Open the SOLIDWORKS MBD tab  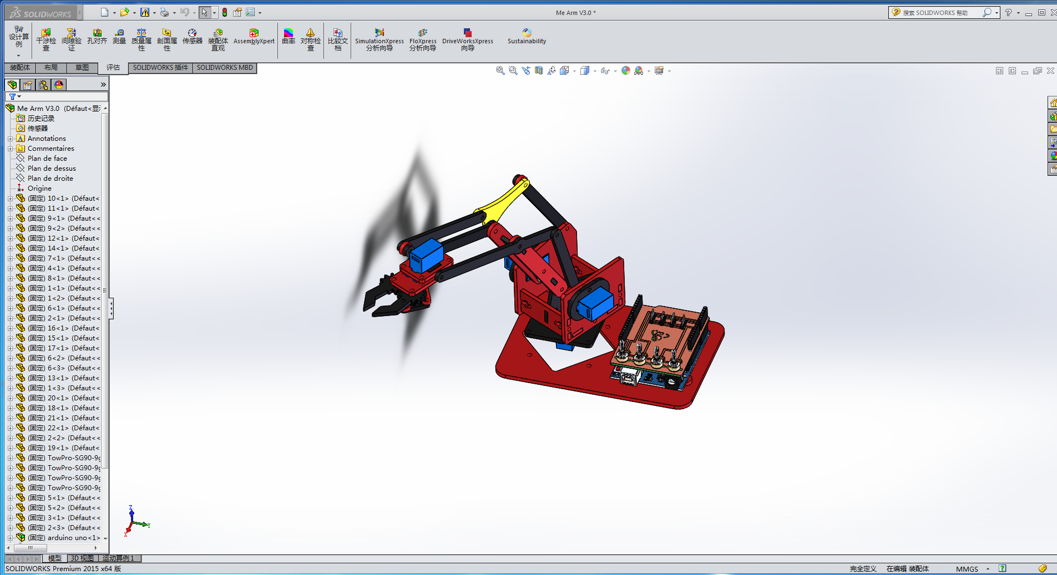click(224, 68)
